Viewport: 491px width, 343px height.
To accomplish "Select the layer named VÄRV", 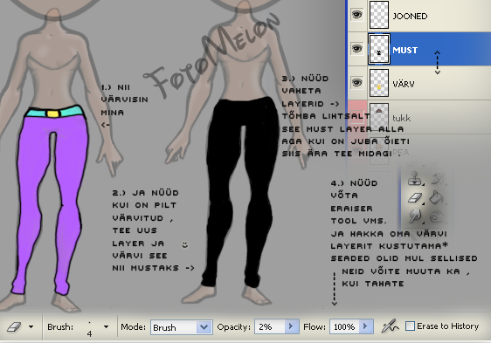I will [404, 84].
